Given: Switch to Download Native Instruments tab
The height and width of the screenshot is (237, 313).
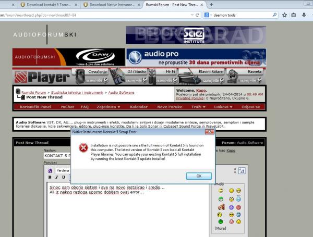Looking at the screenshot, I should pos(112,5).
